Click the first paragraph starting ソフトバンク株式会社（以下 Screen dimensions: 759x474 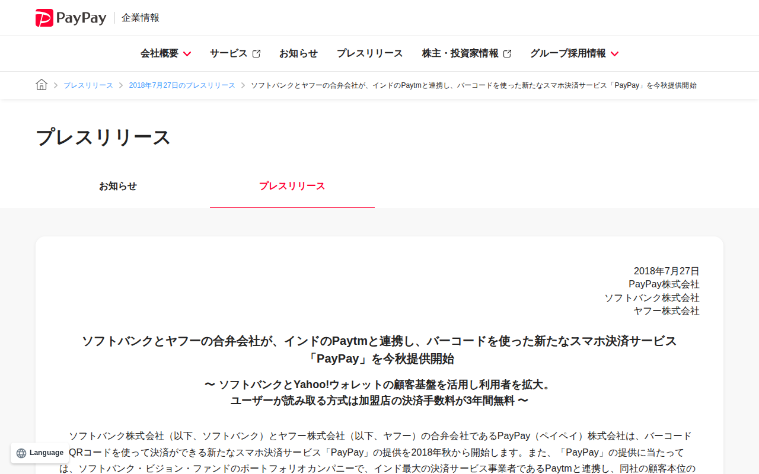pyautogui.click(x=379, y=453)
